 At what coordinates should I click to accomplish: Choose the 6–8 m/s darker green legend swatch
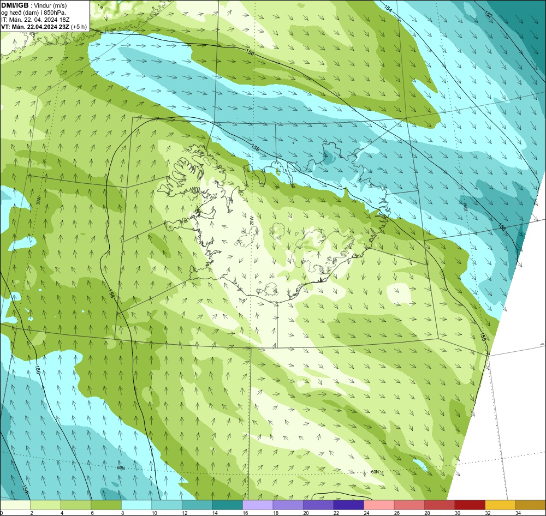click(106, 505)
